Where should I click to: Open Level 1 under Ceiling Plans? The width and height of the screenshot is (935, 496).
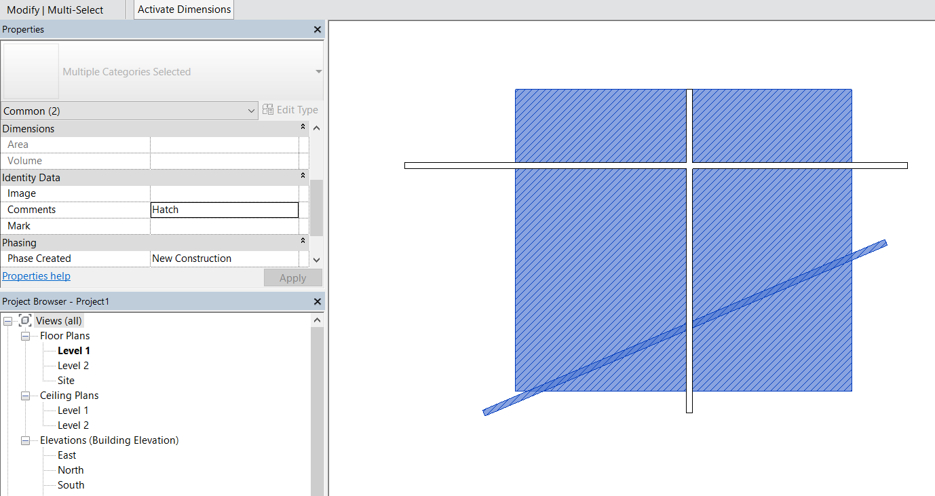[73, 411]
